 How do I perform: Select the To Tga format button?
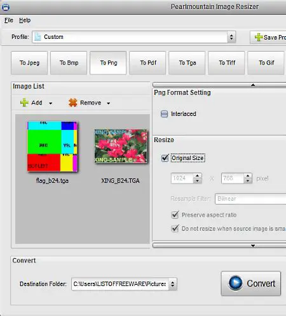187,62
